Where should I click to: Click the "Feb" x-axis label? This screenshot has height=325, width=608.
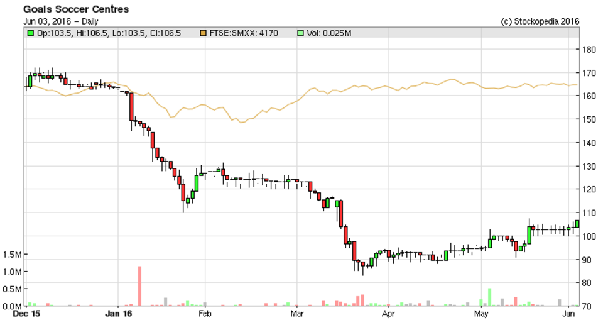click(205, 314)
